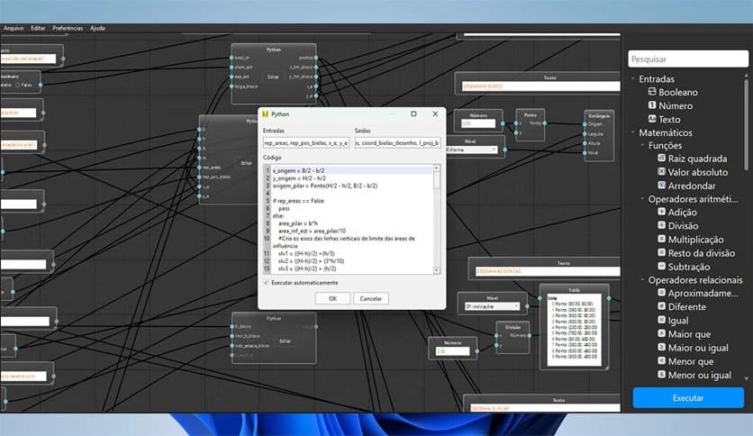Click the Adição operator icon
Viewport: 753px width, 436px height.
661,212
